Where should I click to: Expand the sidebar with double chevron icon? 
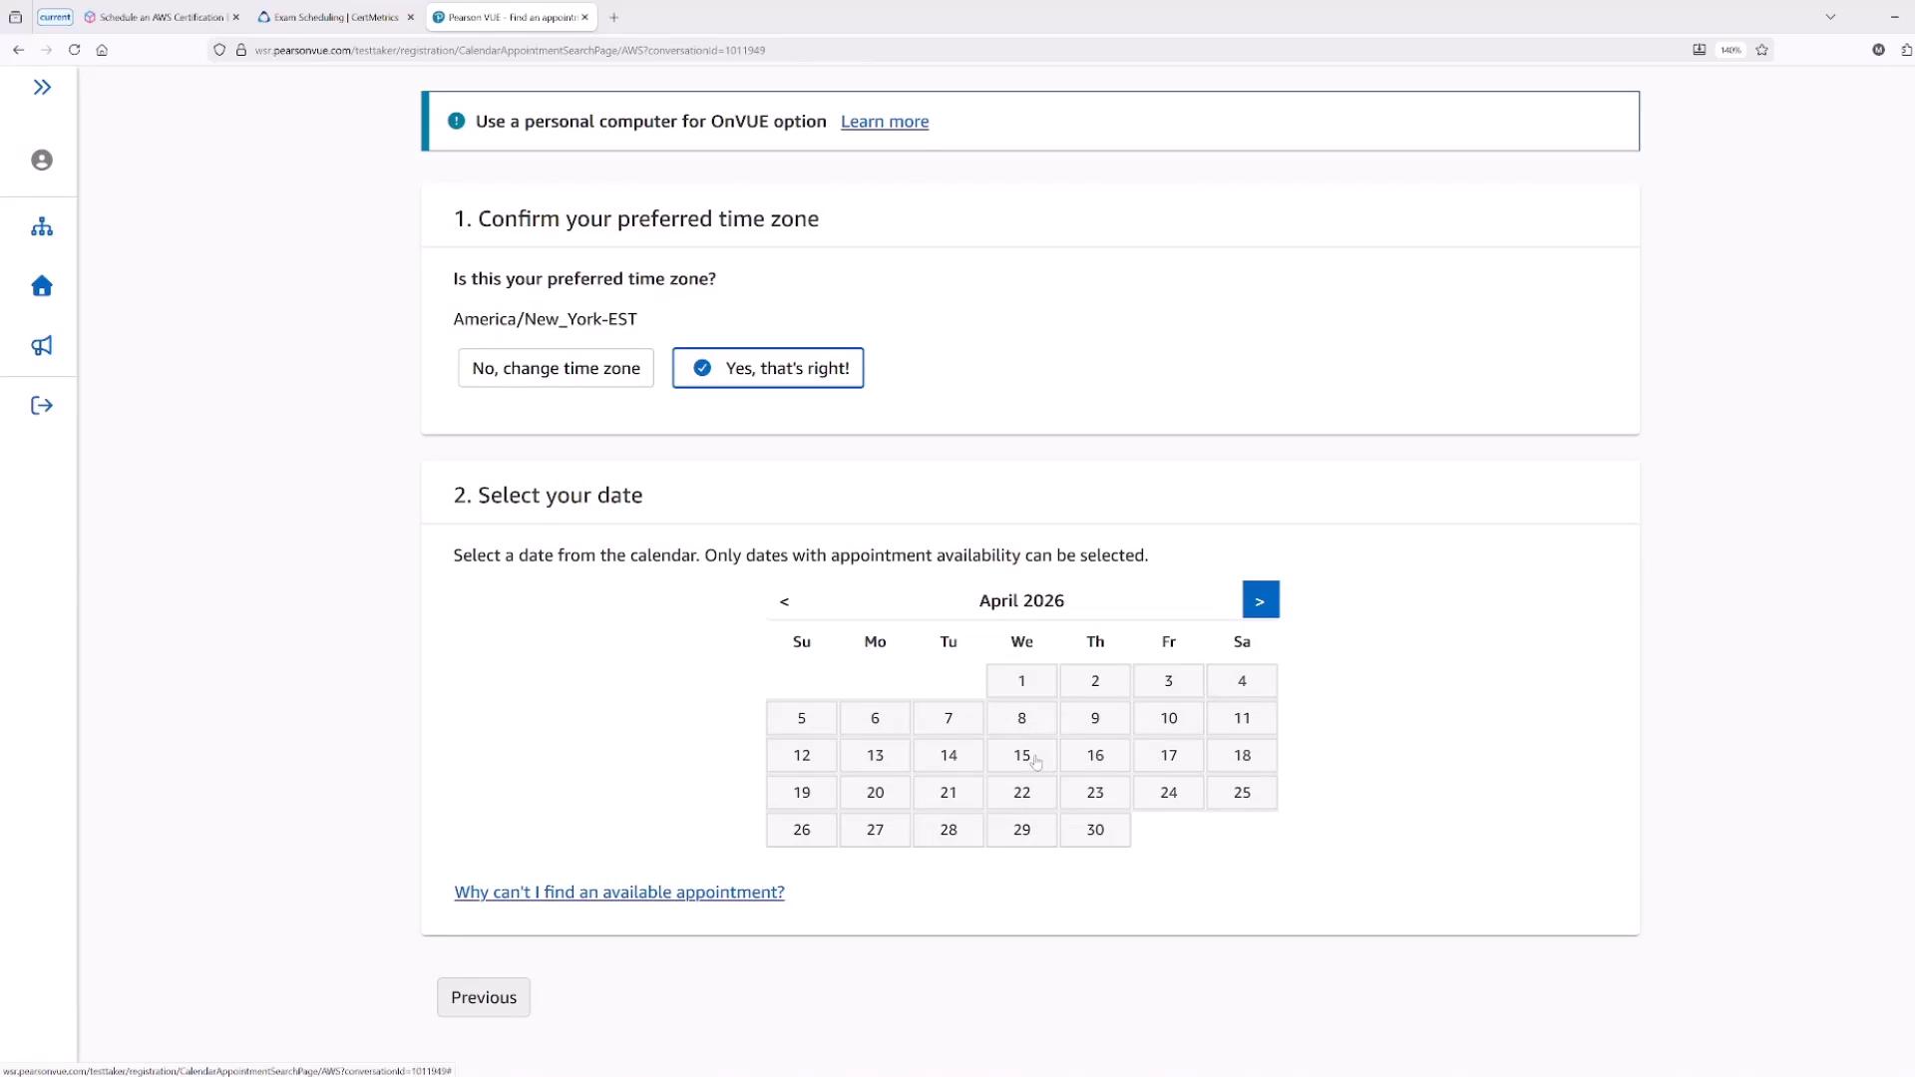(42, 88)
